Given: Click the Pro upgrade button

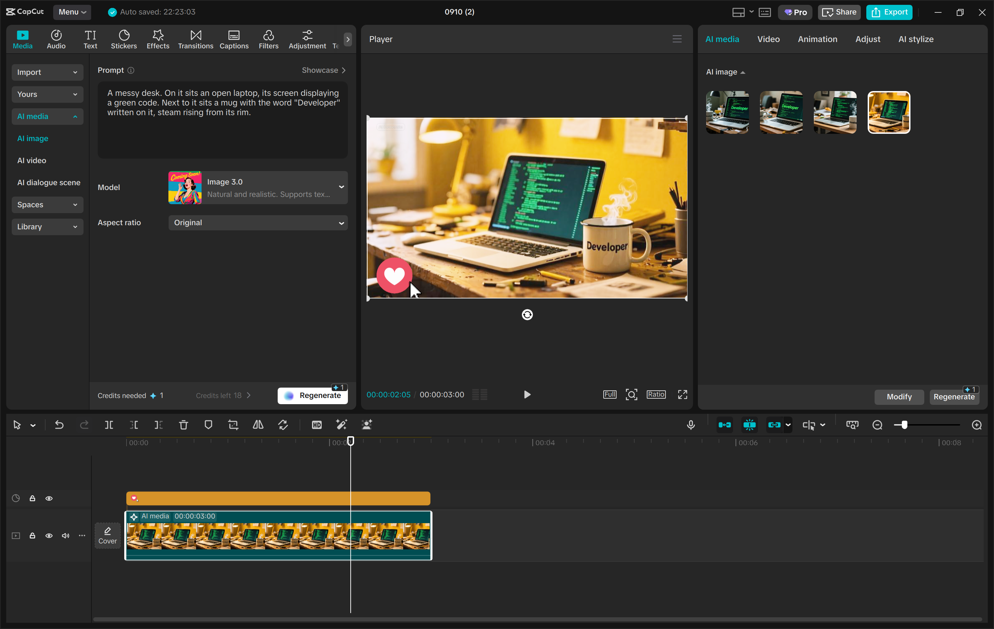Looking at the screenshot, I should click(795, 12).
